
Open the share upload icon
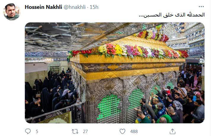click(172, 131)
